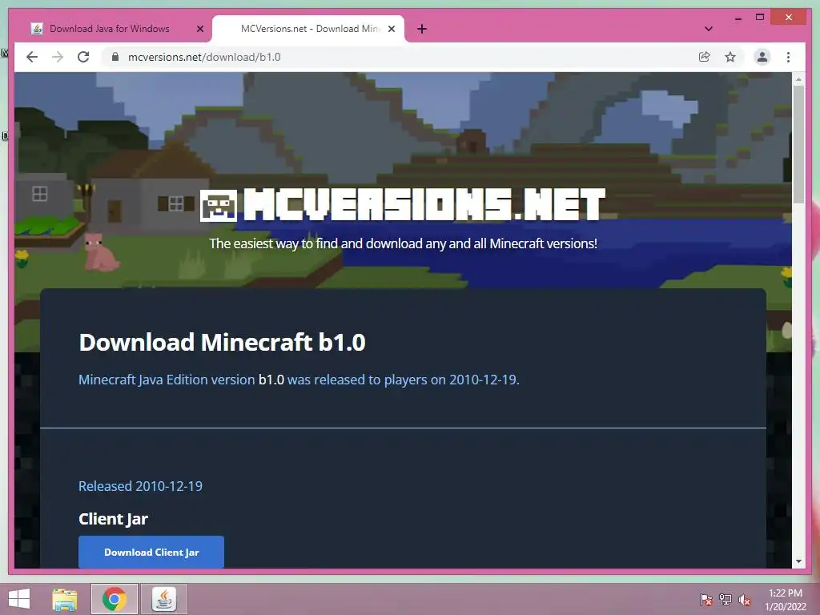Go back with the browser back arrow

pos(32,57)
